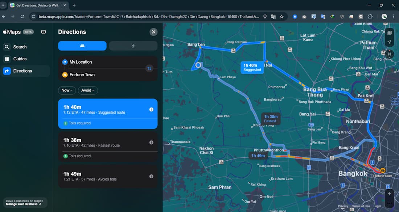This screenshot has height=212, width=399.
Task: Close the Directions panel
Action: (153, 32)
